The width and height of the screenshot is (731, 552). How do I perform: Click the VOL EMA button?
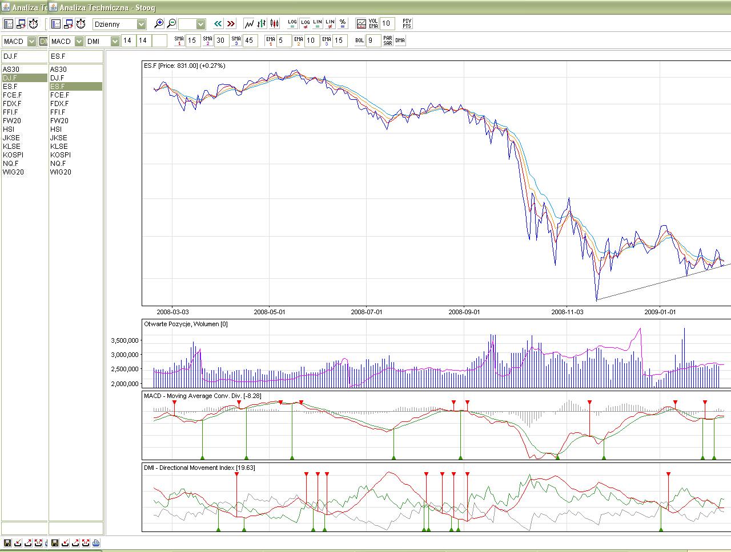click(373, 24)
